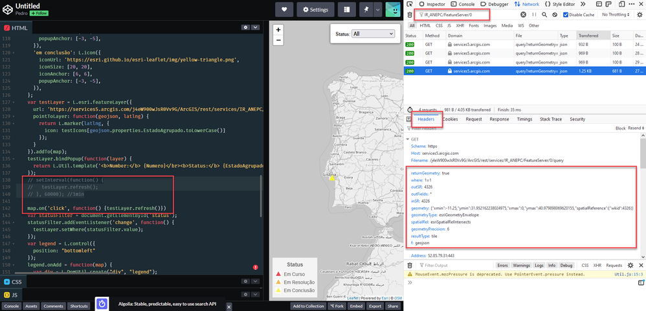646x311 pixels.
Task: Pause network recording
Action: click(535, 15)
